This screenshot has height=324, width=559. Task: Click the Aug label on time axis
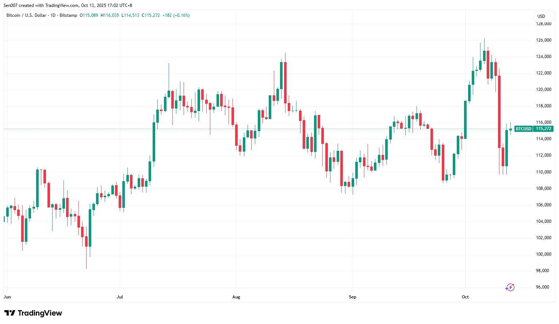(x=236, y=297)
